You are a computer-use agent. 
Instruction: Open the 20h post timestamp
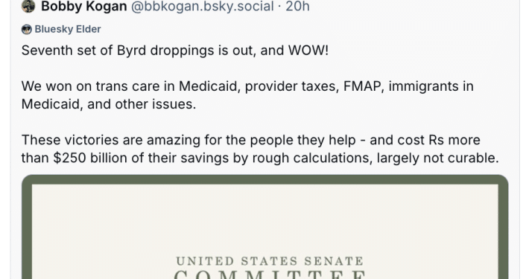297,6
